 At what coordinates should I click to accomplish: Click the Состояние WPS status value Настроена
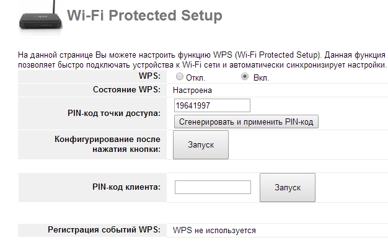pos(192,91)
